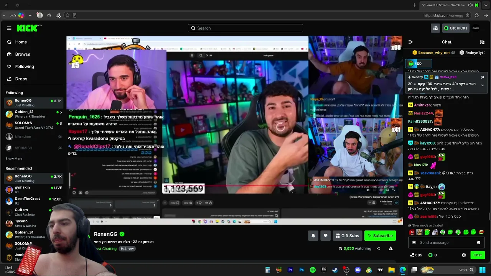Viewport: 491px width, 276px height.
Task: Open the dashboard icon beside Get KICKs
Action: (x=435, y=28)
